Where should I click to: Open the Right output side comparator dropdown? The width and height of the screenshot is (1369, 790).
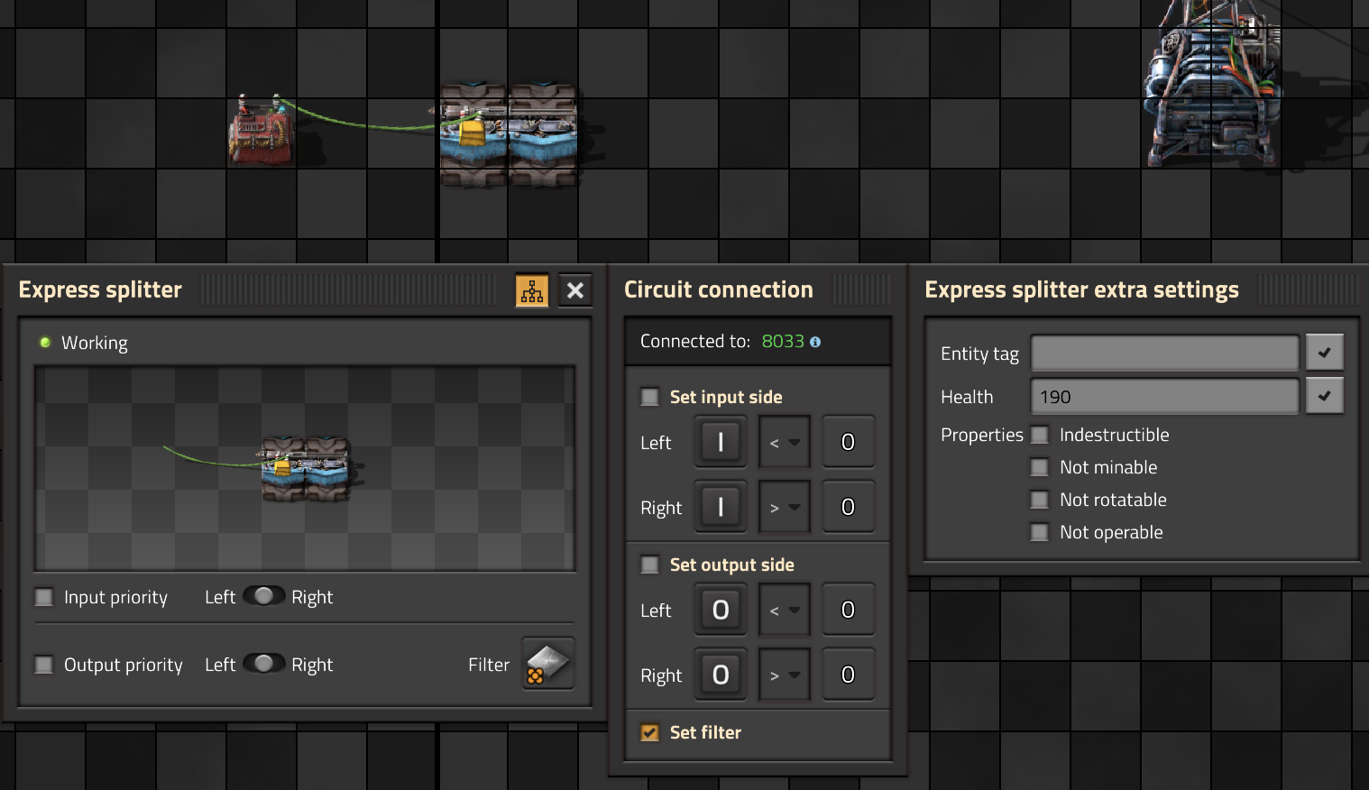[785, 675]
